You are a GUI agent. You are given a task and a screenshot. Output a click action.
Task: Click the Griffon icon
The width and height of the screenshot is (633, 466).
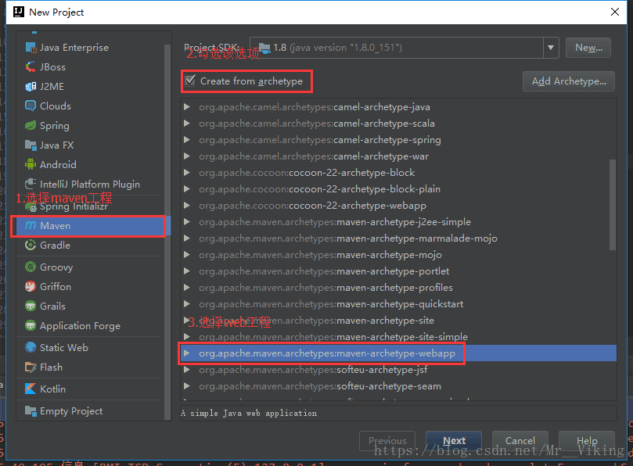click(31, 286)
